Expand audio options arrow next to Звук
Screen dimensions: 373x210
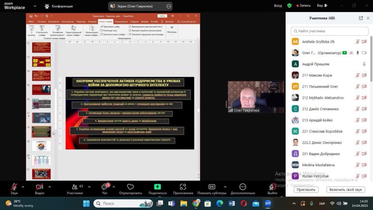(x=23, y=187)
